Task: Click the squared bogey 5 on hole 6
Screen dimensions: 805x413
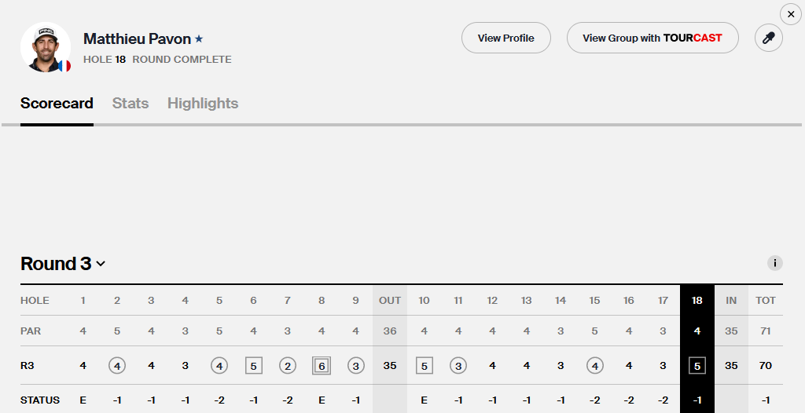Action: click(253, 365)
